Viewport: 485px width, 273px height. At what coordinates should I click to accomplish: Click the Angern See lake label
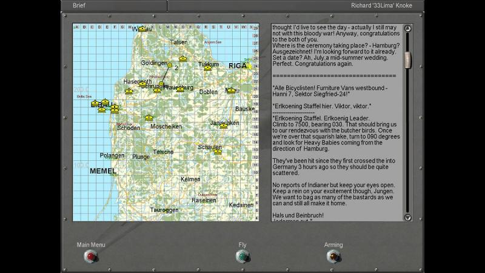(x=213, y=42)
